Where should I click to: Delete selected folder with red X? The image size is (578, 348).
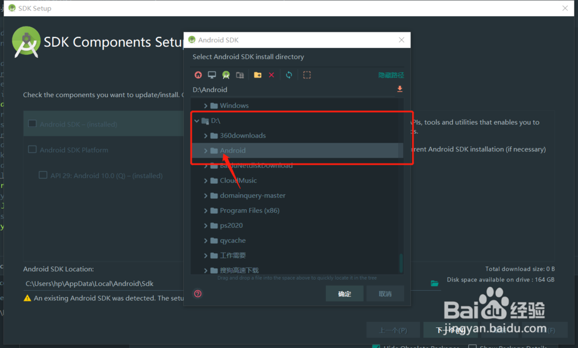click(271, 75)
